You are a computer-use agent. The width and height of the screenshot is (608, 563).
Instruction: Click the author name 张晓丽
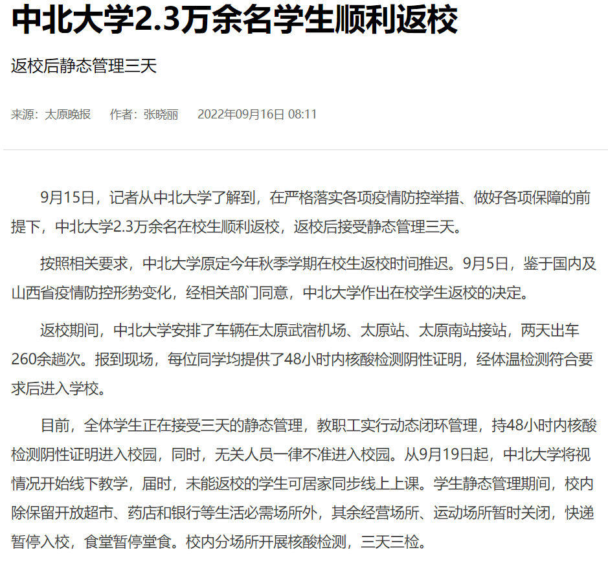[x=161, y=115]
